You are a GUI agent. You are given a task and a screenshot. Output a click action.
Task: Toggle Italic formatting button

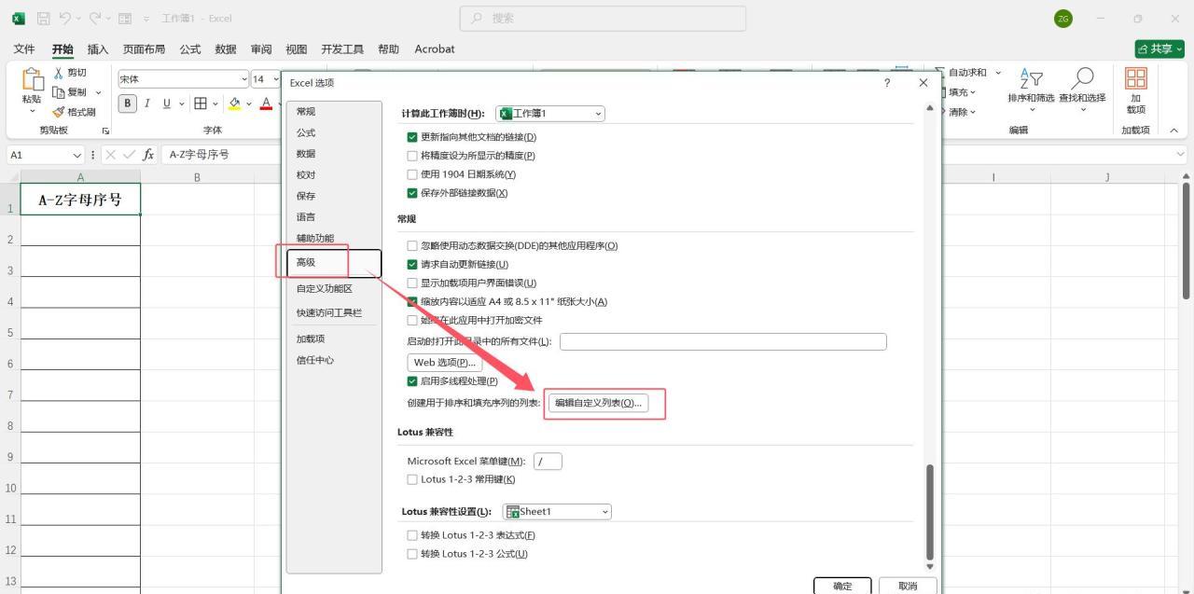pos(147,104)
